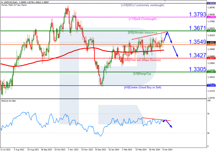This screenshot has width=216, height=152.
Task: Click the 1.31370 price axis value
Action: coord(211,91)
